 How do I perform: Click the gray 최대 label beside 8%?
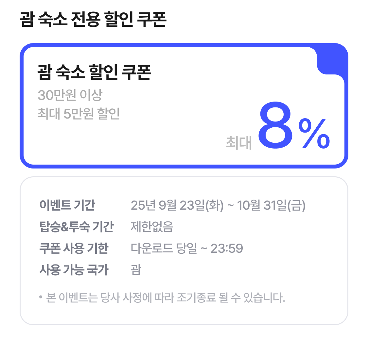[239, 143]
